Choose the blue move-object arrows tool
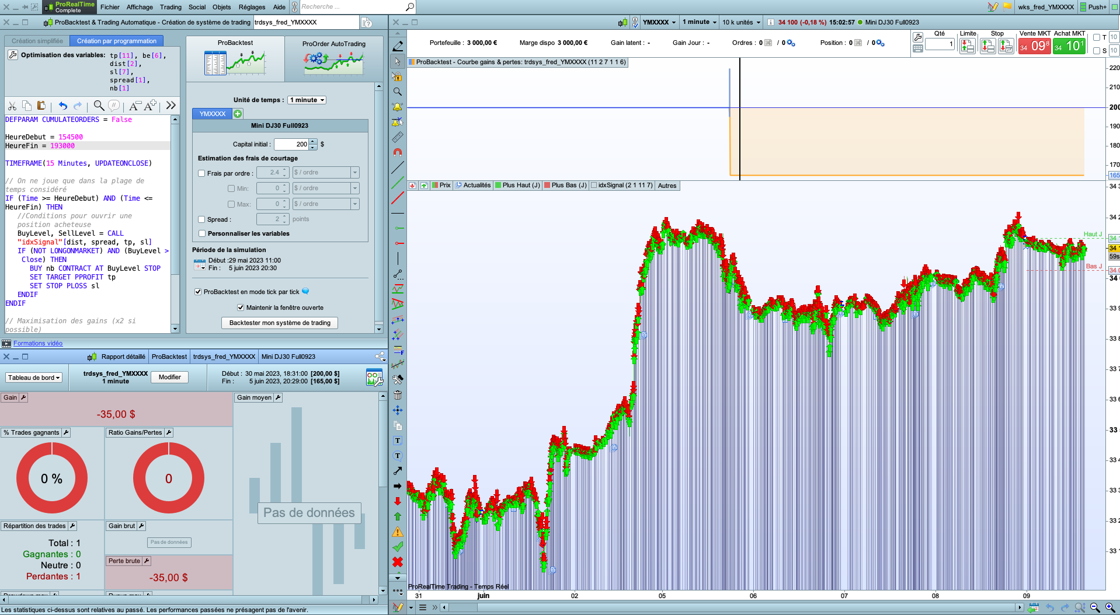 pos(398,410)
